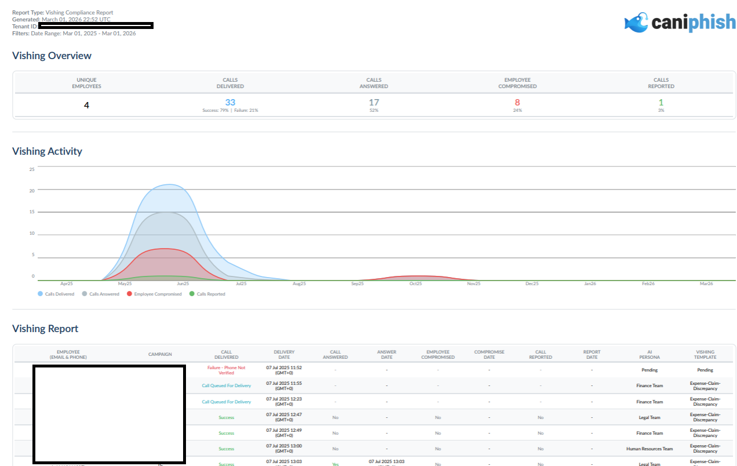Image resolution: width=737 pixels, height=466 pixels.
Task: Click the CaniPhish fish logo
Action: click(x=636, y=22)
